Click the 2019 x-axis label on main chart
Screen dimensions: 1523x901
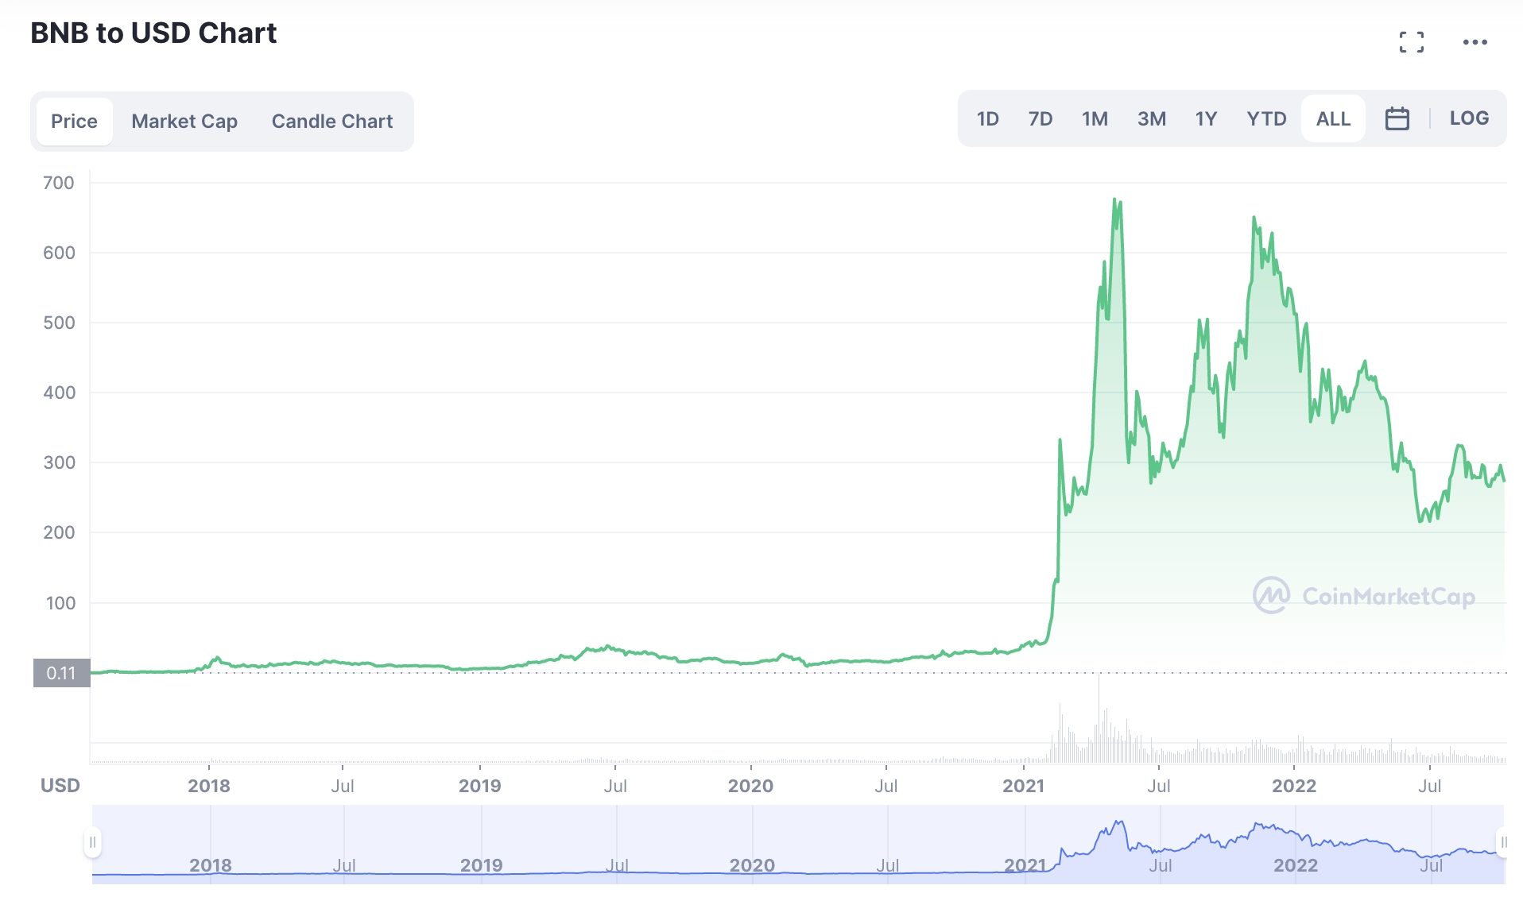[479, 786]
